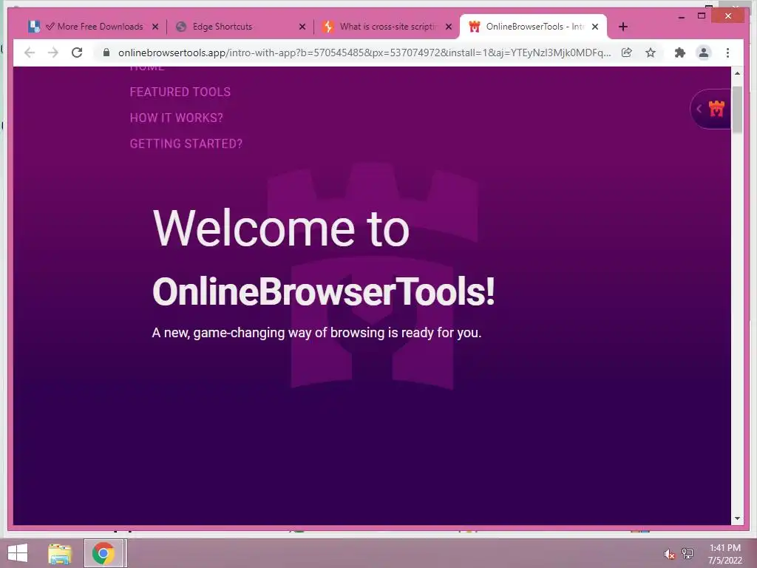This screenshot has height=568, width=757.
Task: Switch to the Edge Shortcuts tab
Action: click(240, 27)
